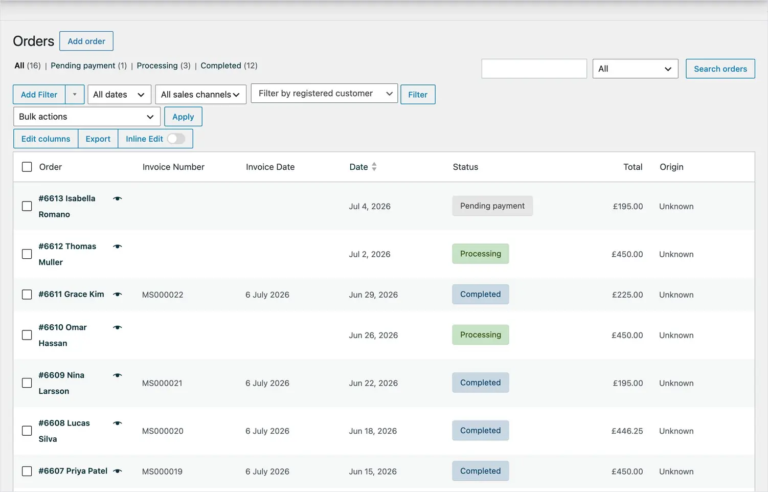This screenshot has height=492, width=768.
Task: Toggle the Inline Edit switch
Action: coord(176,139)
